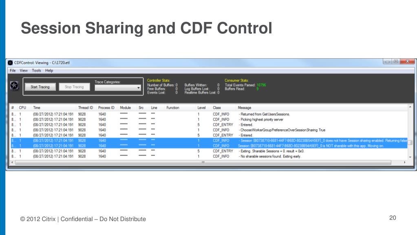Select row 'Picking highest priority server'

tap(209, 120)
